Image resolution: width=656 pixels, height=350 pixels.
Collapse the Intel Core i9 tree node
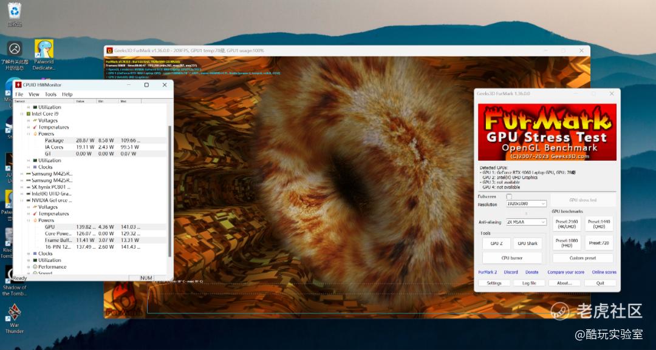point(22,113)
